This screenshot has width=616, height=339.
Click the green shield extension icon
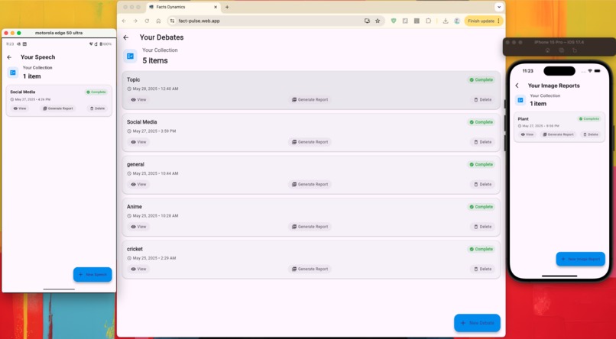[394, 21]
